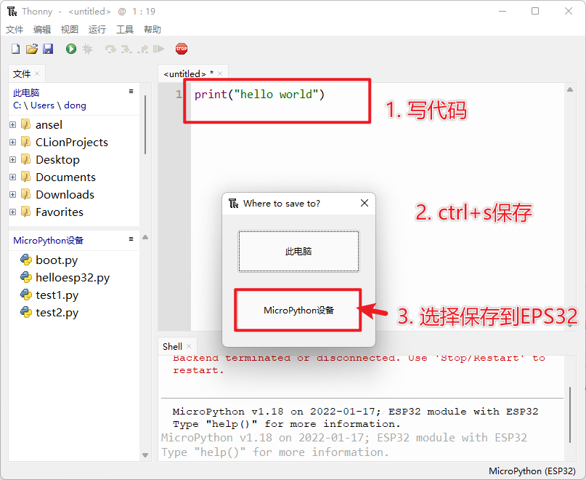Click the C: drive path segment
Viewport: 586px width, 480px height.
point(17,105)
